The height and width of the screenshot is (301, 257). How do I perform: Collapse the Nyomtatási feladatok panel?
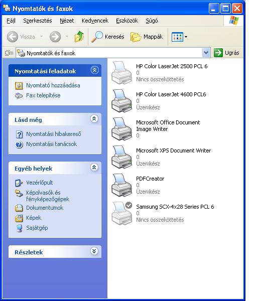94,70
